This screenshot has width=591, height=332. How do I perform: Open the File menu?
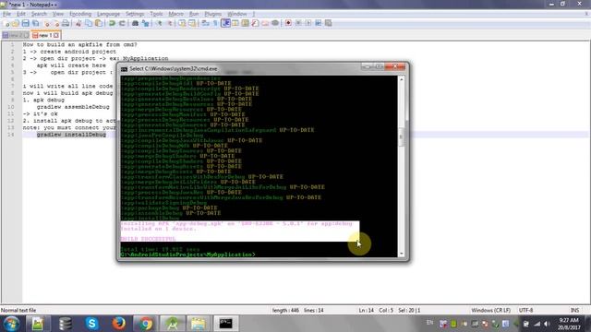tap(6, 14)
